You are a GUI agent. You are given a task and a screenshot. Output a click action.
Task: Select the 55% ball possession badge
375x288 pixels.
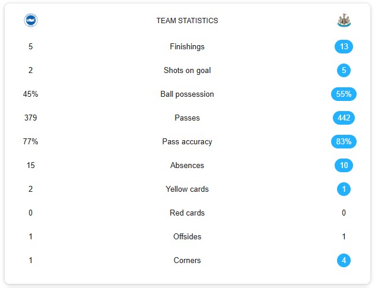point(344,94)
